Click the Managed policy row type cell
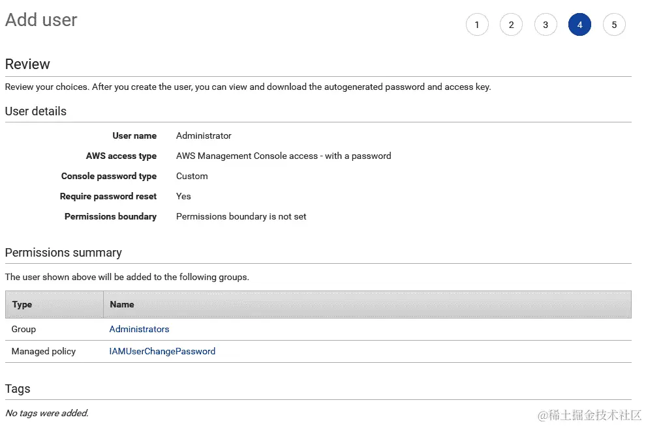This screenshot has width=646, height=426. (x=44, y=351)
